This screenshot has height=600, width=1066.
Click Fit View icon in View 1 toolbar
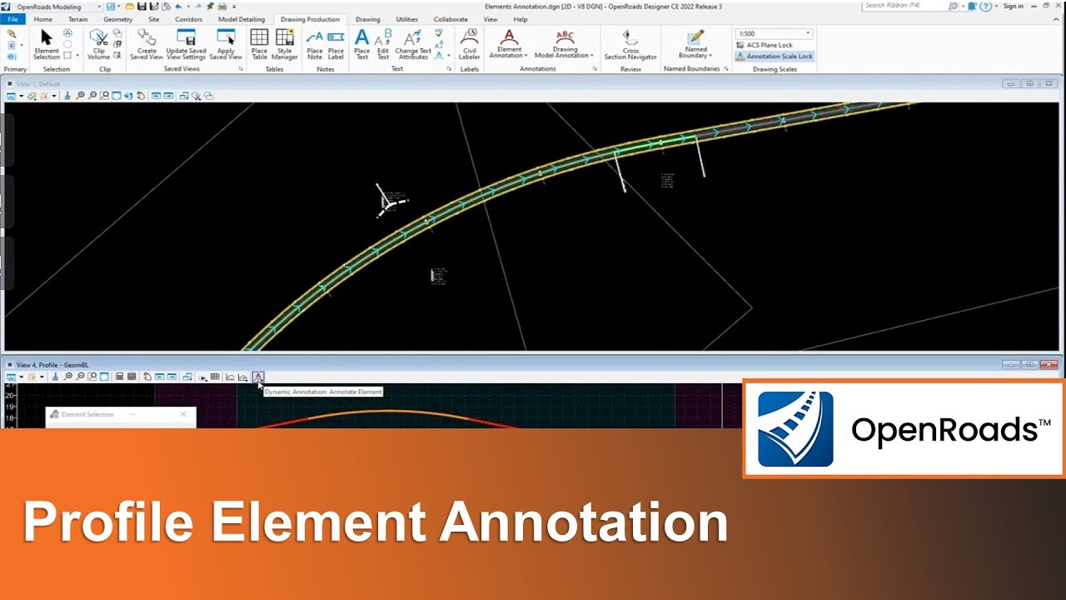(117, 96)
